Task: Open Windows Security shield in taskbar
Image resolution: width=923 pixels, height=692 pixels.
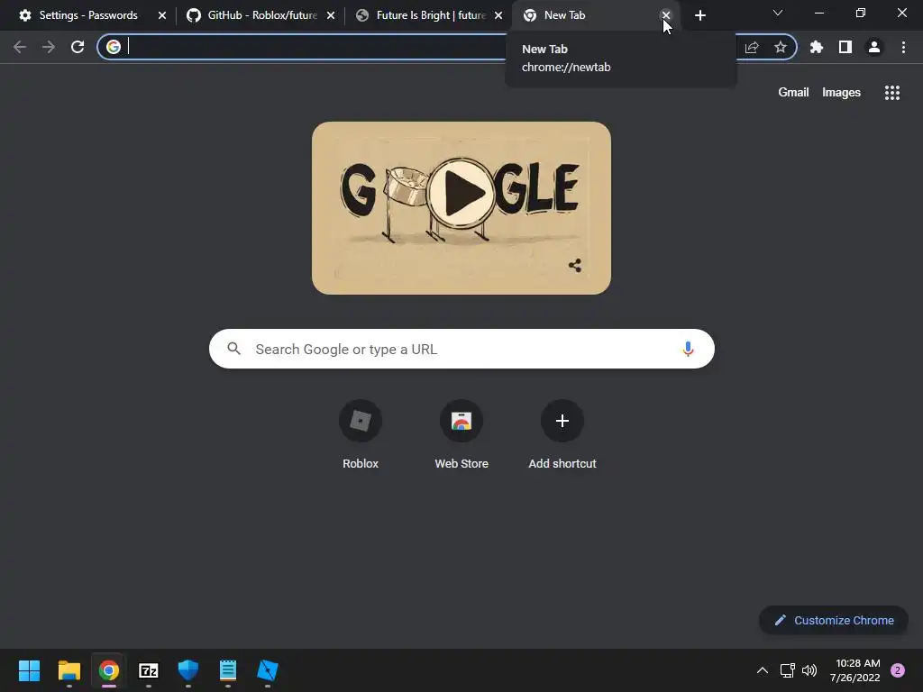Action: 188,670
